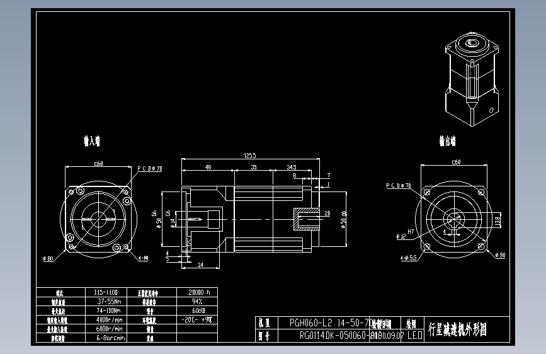Click the ⌀80 label on input-end view

pos(48,258)
